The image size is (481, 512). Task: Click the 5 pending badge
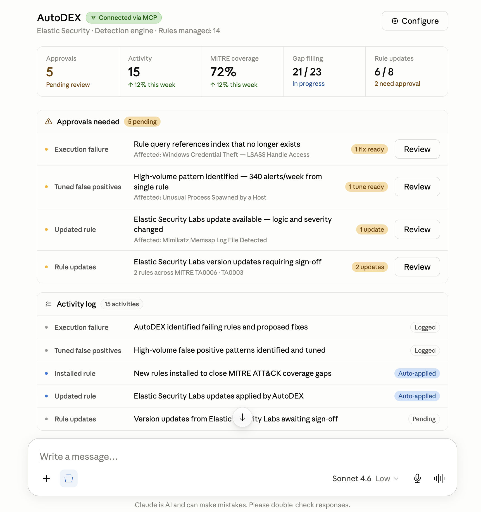pyautogui.click(x=142, y=122)
